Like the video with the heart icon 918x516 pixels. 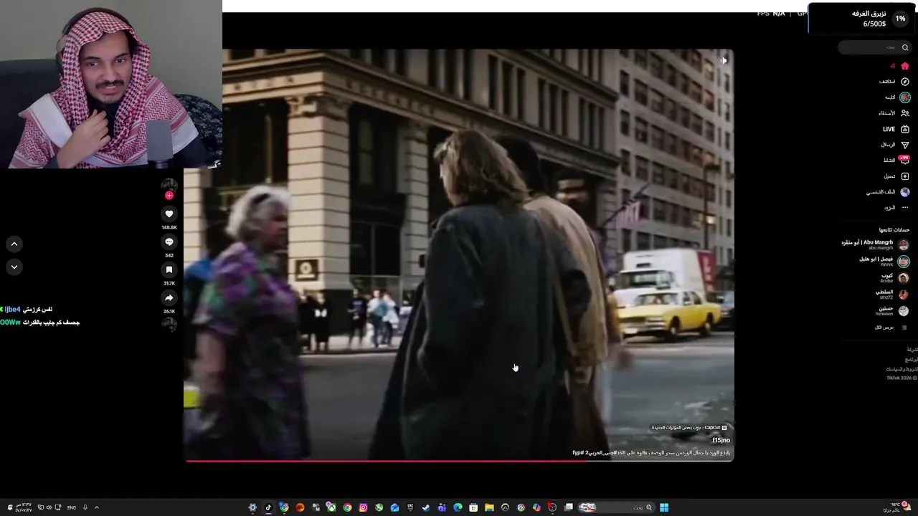point(169,214)
